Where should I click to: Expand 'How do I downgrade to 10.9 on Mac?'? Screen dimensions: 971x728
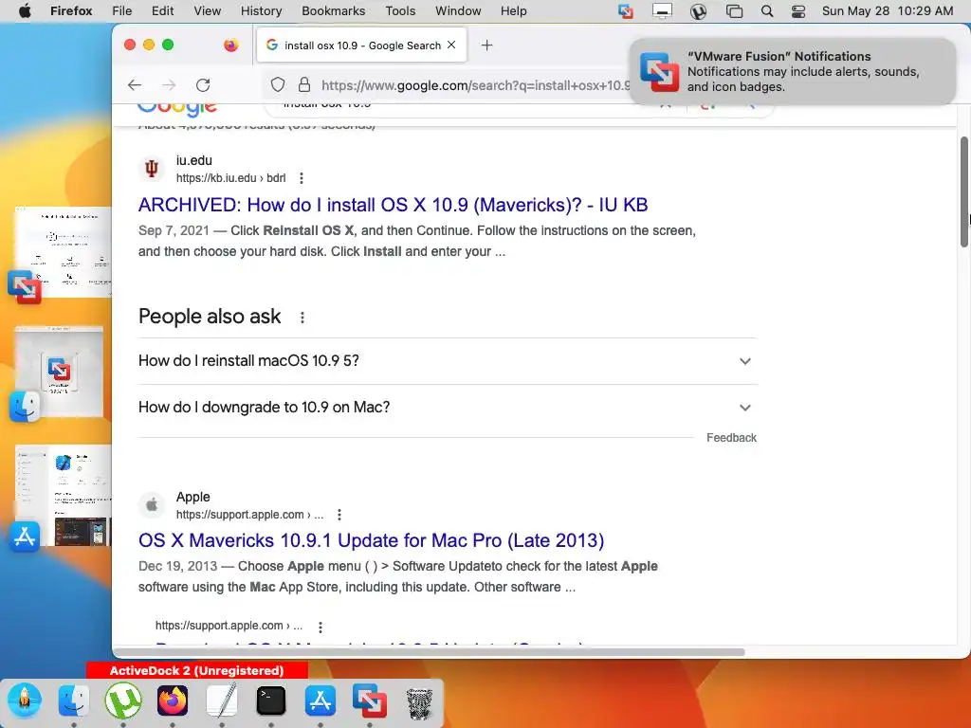click(x=448, y=408)
